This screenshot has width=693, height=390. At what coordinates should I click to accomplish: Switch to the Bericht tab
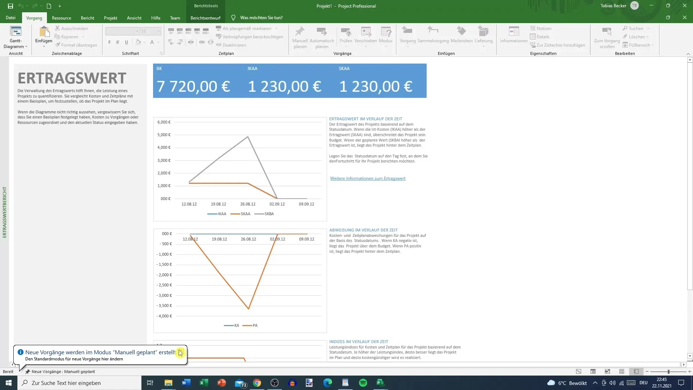87,18
